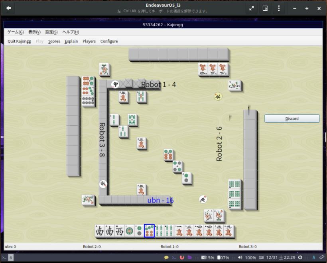Open the ヘルプ(H) menu
This screenshot has height=263, width=327.
pyautogui.click(x=71, y=32)
